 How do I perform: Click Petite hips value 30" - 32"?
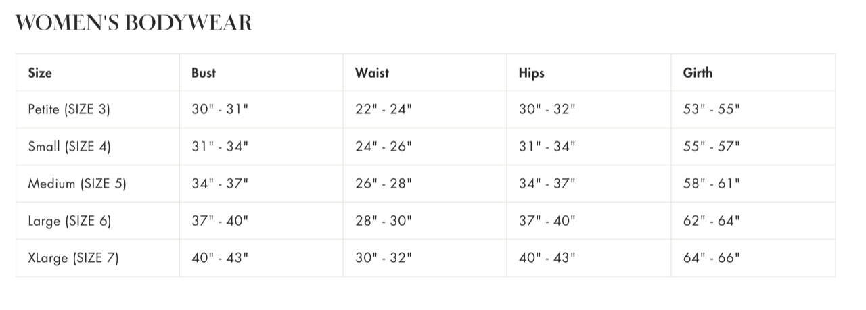click(x=547, y=109)
